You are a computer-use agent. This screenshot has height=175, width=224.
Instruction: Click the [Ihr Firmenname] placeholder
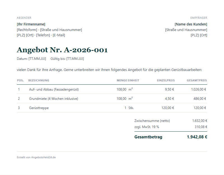point(31,24)
